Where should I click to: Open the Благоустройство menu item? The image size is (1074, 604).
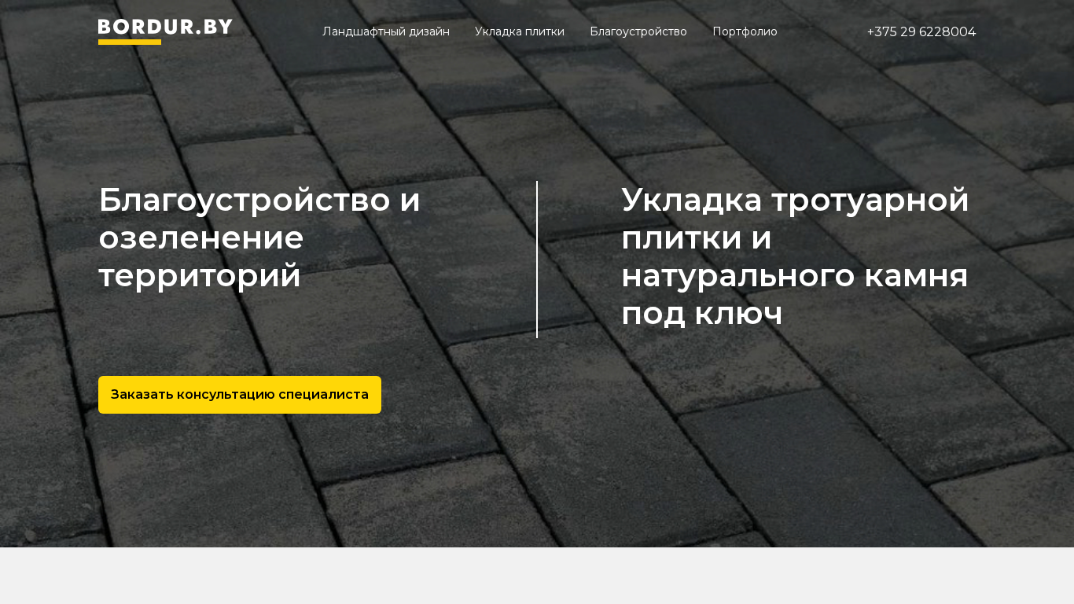click(638, 31)
